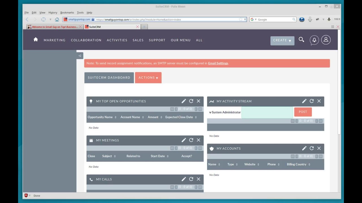The width and height of the screenshot is (362, 203).
Task: Open the back/forward history dropdown
Action: (x=50, y=19)
